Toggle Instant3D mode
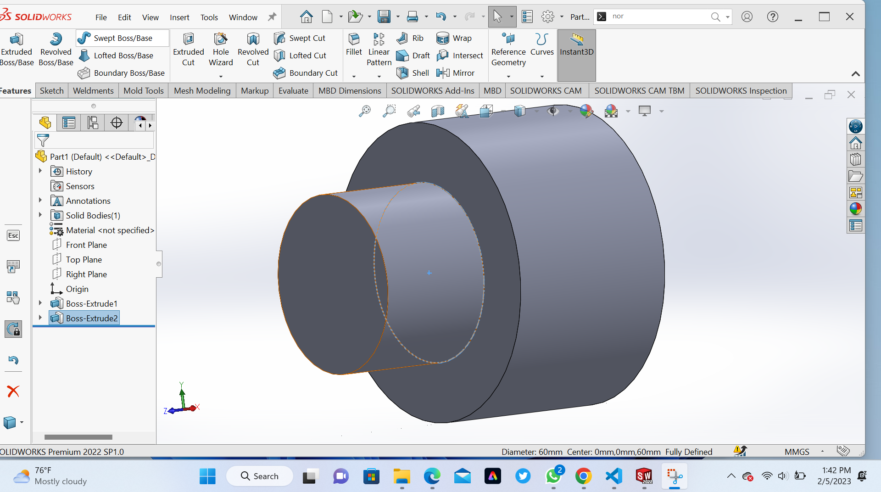Viewport: 881px width, 492px height. tap(576, 55)
